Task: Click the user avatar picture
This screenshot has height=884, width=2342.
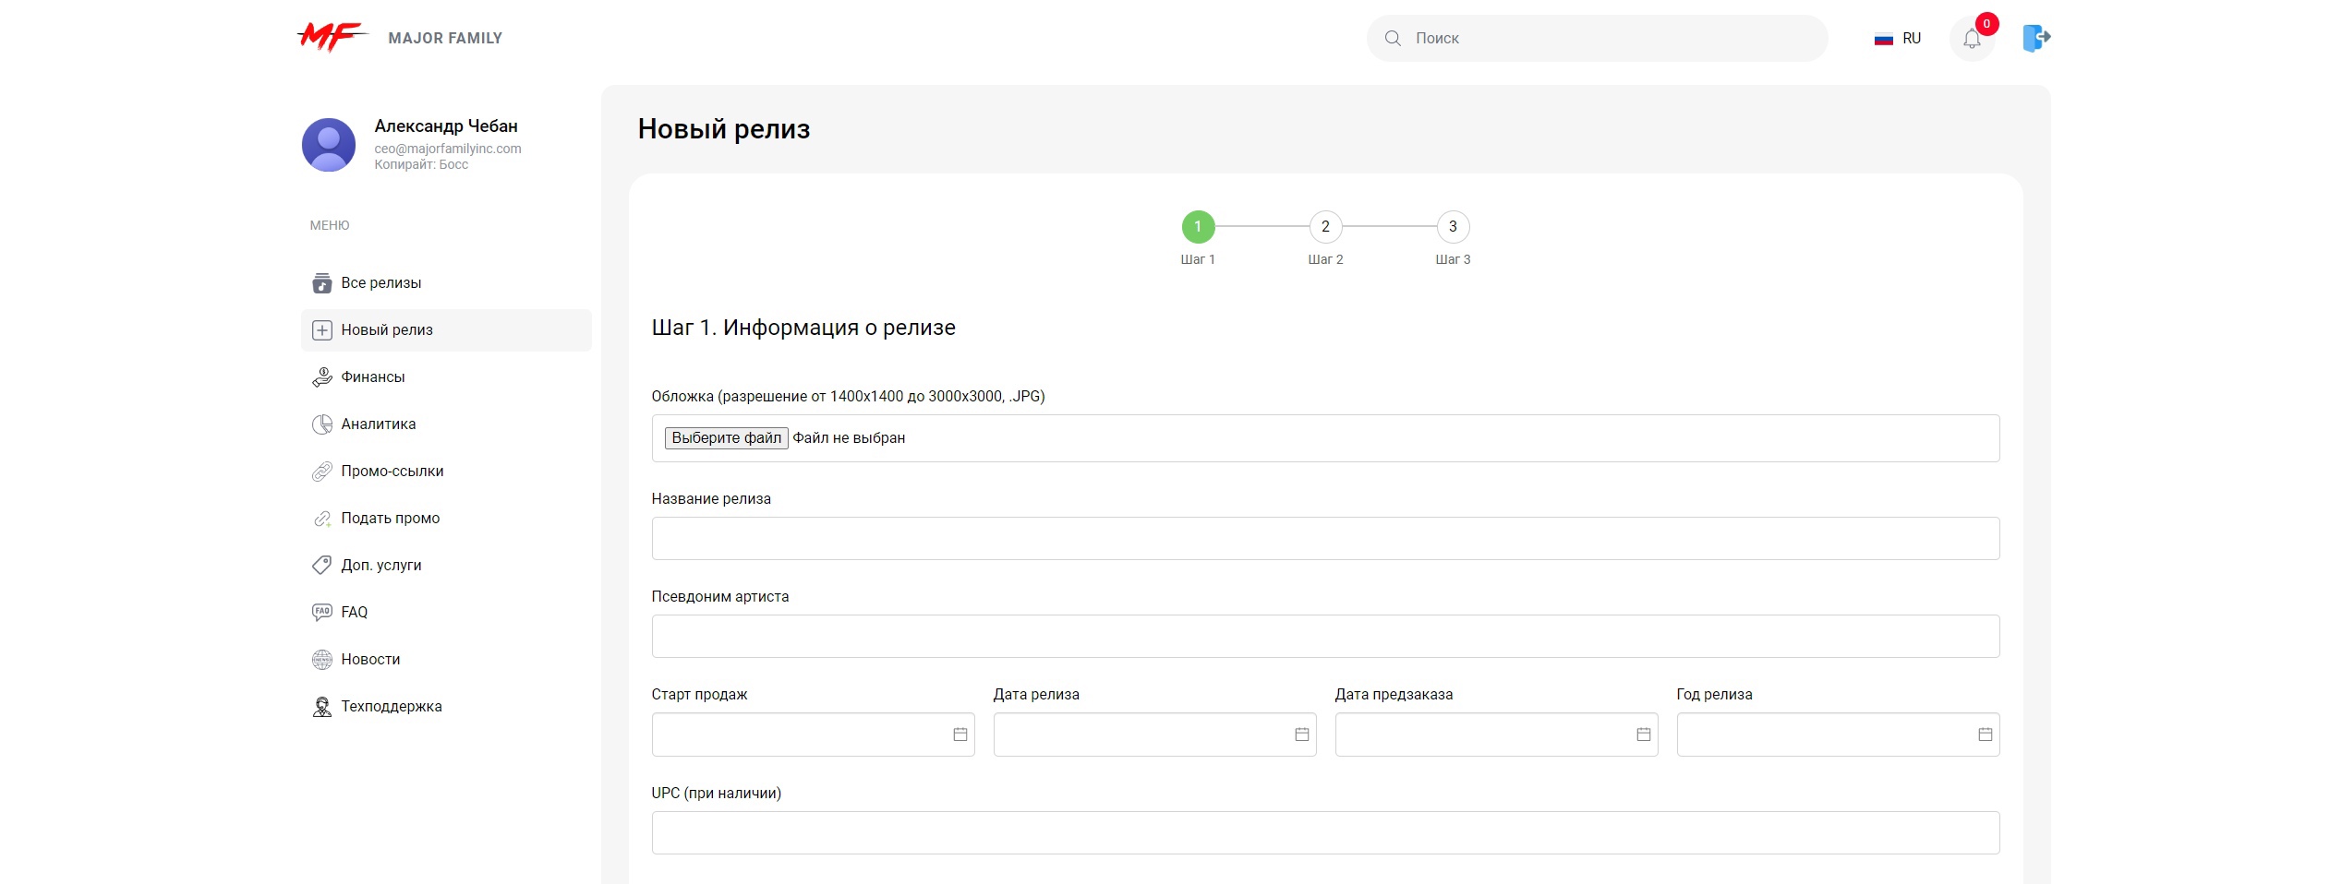Action: (329, 145)
